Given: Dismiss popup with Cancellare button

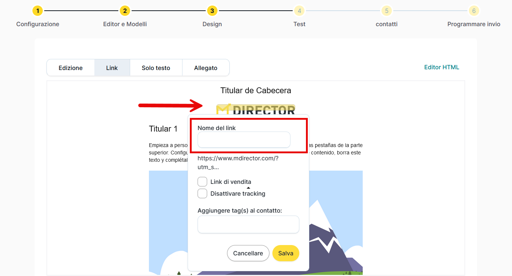Looking at the screenshot, I should [248, 253].
